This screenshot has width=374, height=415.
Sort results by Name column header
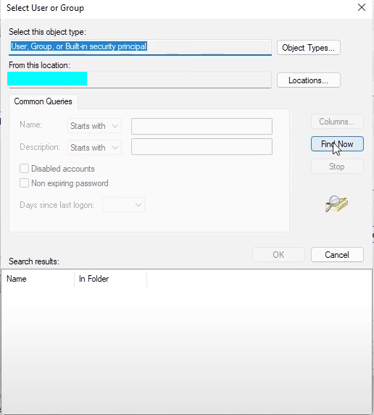click(38, 279)
